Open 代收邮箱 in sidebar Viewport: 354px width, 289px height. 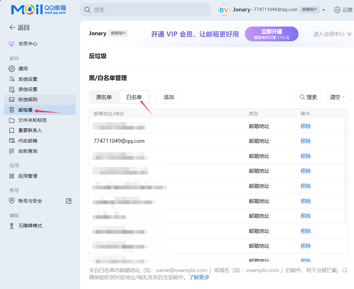click(x=40, y=141)
